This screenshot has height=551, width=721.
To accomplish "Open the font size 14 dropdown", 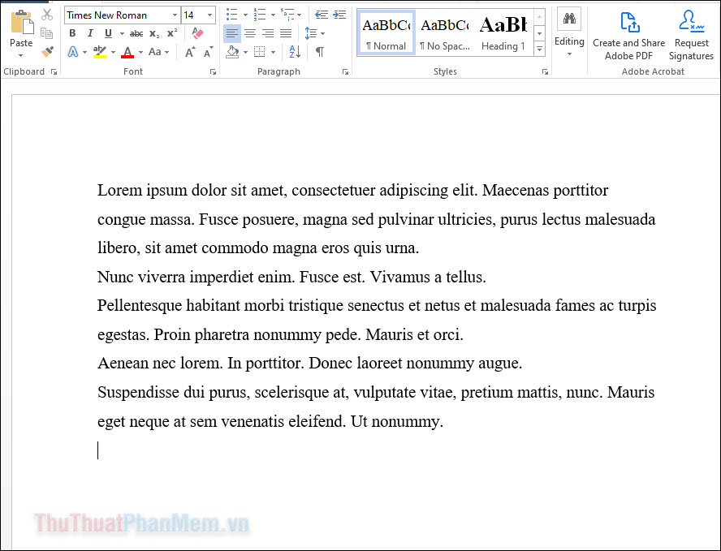I will (x=209, y=15).
